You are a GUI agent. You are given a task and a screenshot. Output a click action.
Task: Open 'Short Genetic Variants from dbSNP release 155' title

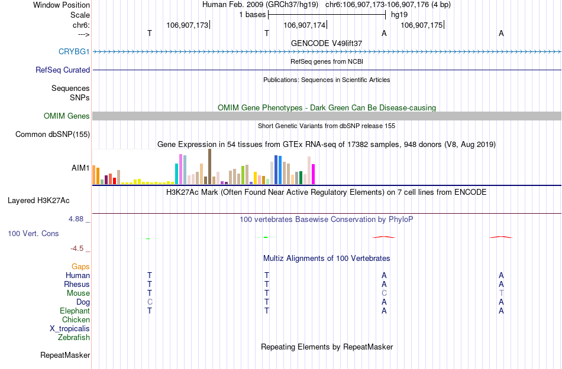[327, 126]
